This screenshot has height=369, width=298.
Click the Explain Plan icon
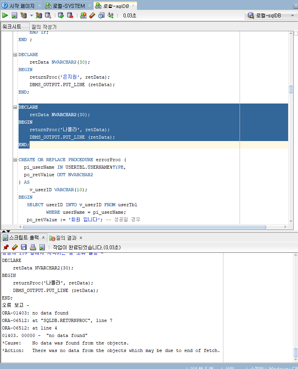click(x=24, y=15)
